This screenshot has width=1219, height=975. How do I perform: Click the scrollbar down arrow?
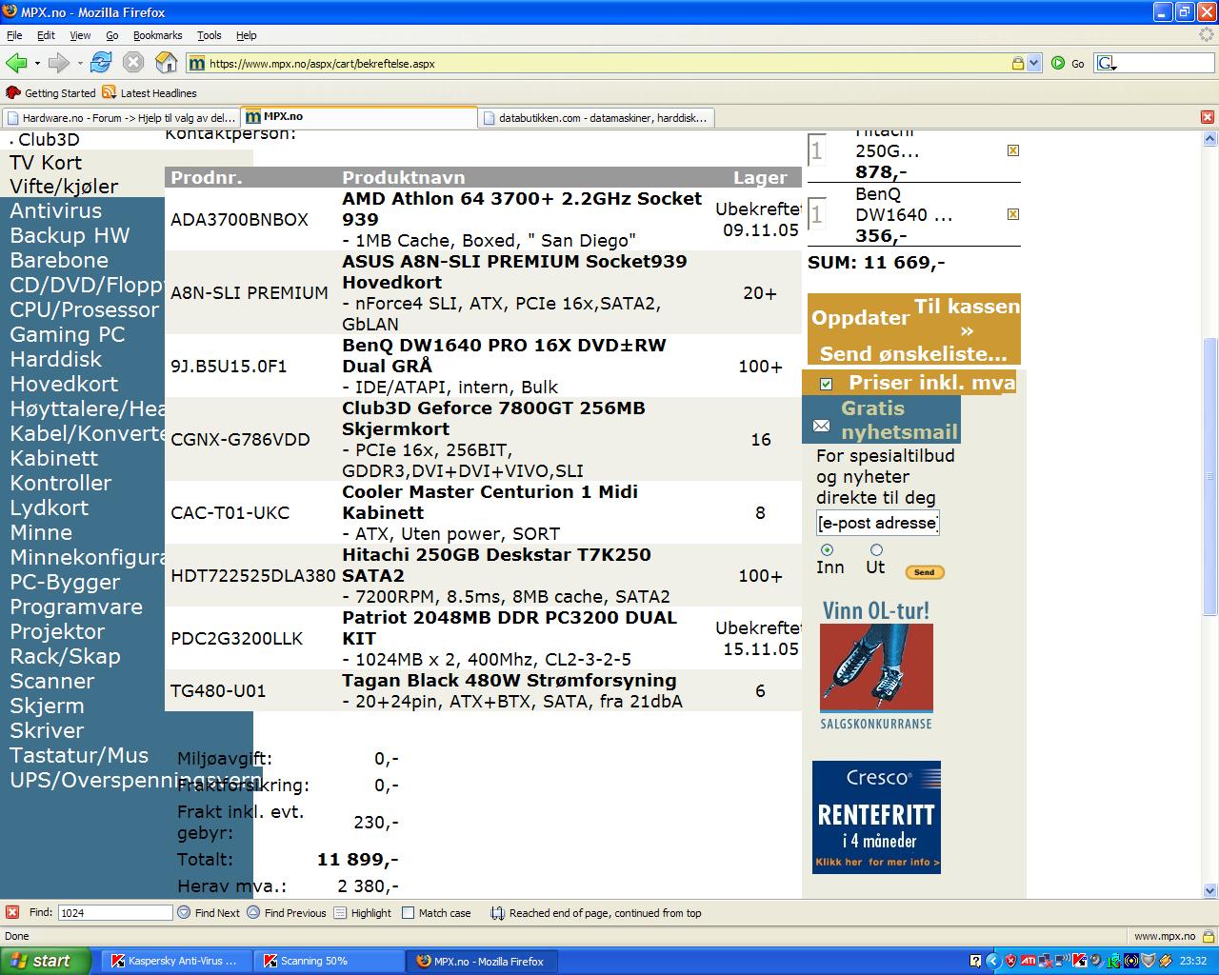(x=1210, y=891)
